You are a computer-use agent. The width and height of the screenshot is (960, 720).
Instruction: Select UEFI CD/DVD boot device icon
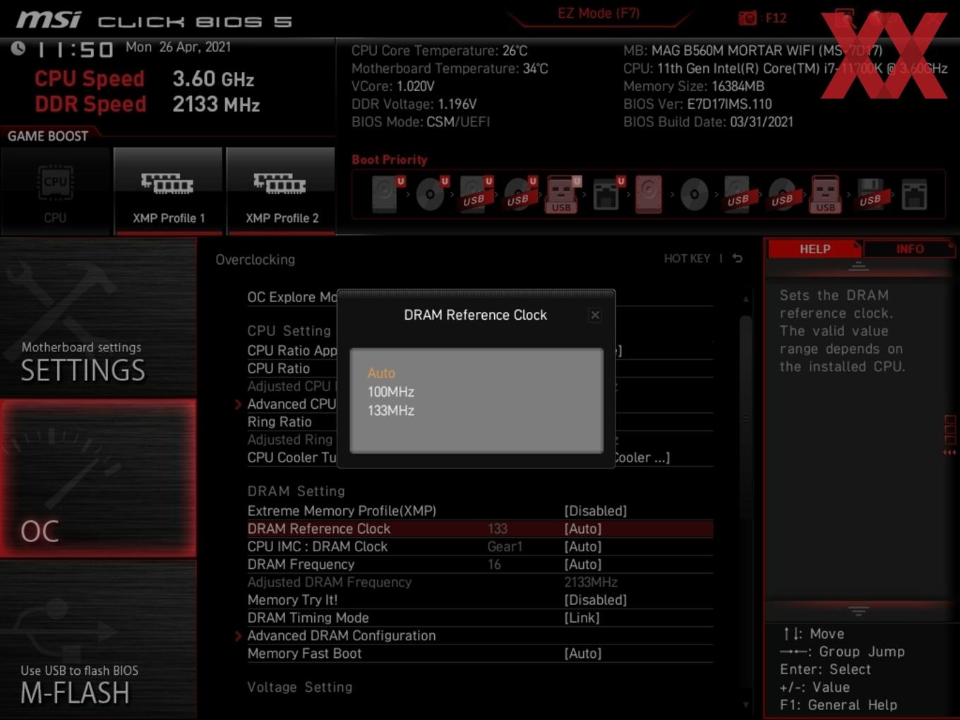pos(431,194)
